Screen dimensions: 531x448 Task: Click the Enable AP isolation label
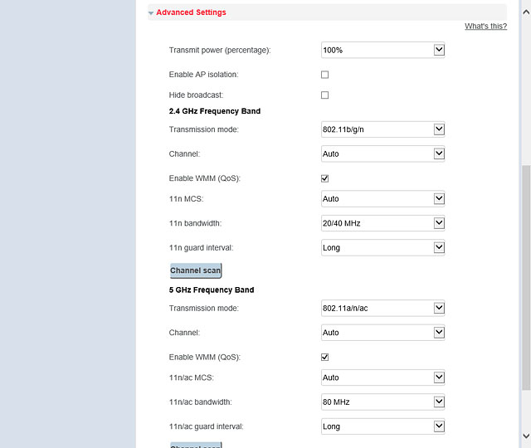click(x=203, y=75)
